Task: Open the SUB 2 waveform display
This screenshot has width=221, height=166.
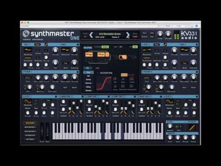Action: pyautogui.click(x=184, y=50)
